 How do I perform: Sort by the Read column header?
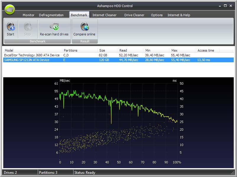(131, 50)
